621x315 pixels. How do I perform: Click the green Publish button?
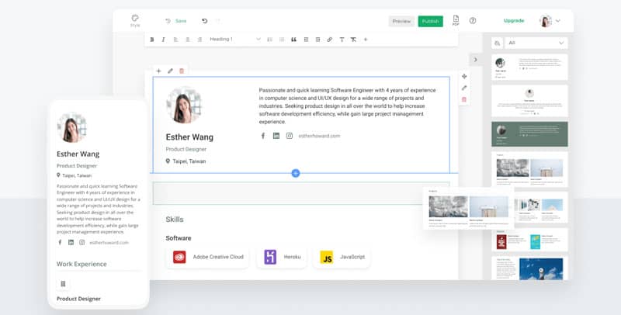click(x=431, y=22)
